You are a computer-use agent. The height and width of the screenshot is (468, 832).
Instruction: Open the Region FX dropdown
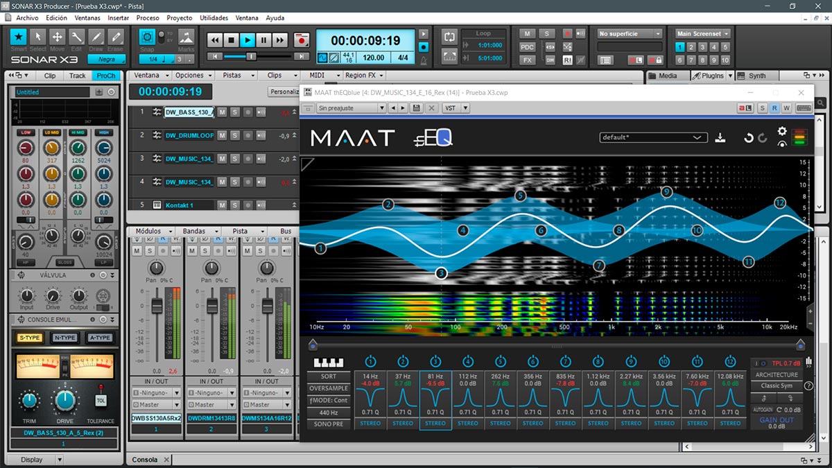pyautogui.click(x=365, y=76)
